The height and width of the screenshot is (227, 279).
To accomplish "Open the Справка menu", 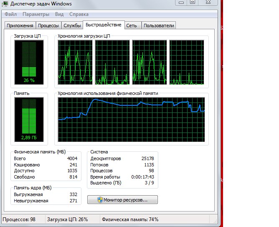I will pos(79,14).
